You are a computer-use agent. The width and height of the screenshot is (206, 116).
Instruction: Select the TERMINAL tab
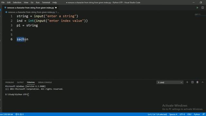pos(31,82)
